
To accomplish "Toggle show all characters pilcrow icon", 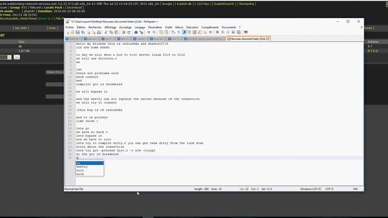I will coord(178,32).
